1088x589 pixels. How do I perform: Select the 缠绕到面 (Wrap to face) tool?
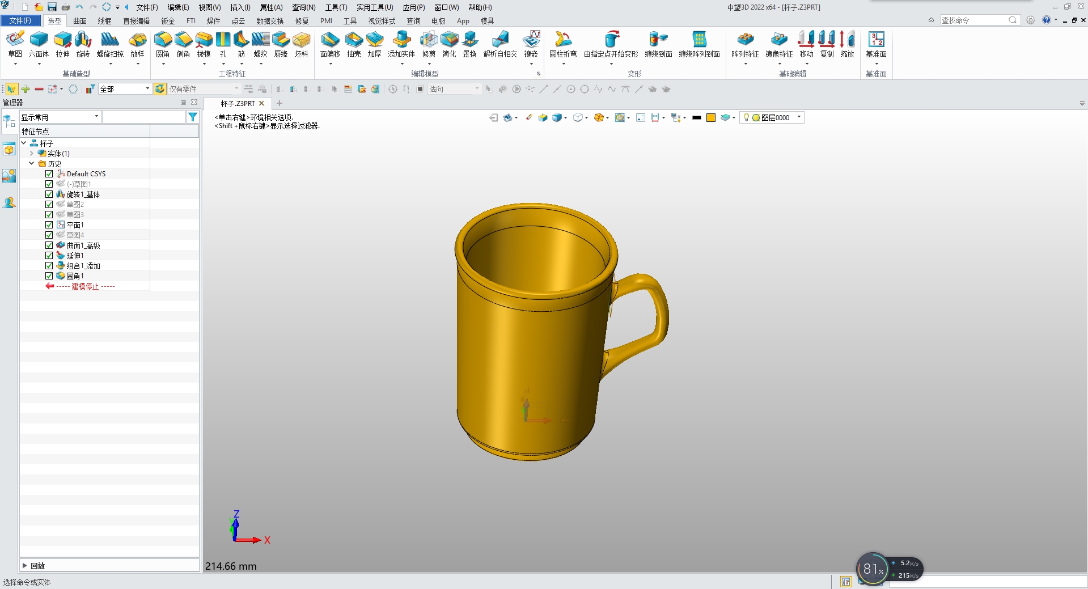pos(658,45)
